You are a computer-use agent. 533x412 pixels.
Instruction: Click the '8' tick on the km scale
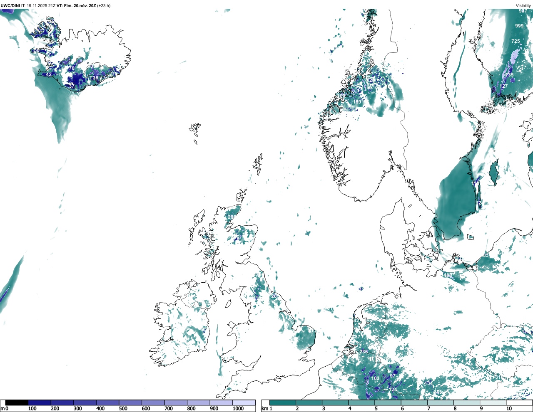click(455, 409)
